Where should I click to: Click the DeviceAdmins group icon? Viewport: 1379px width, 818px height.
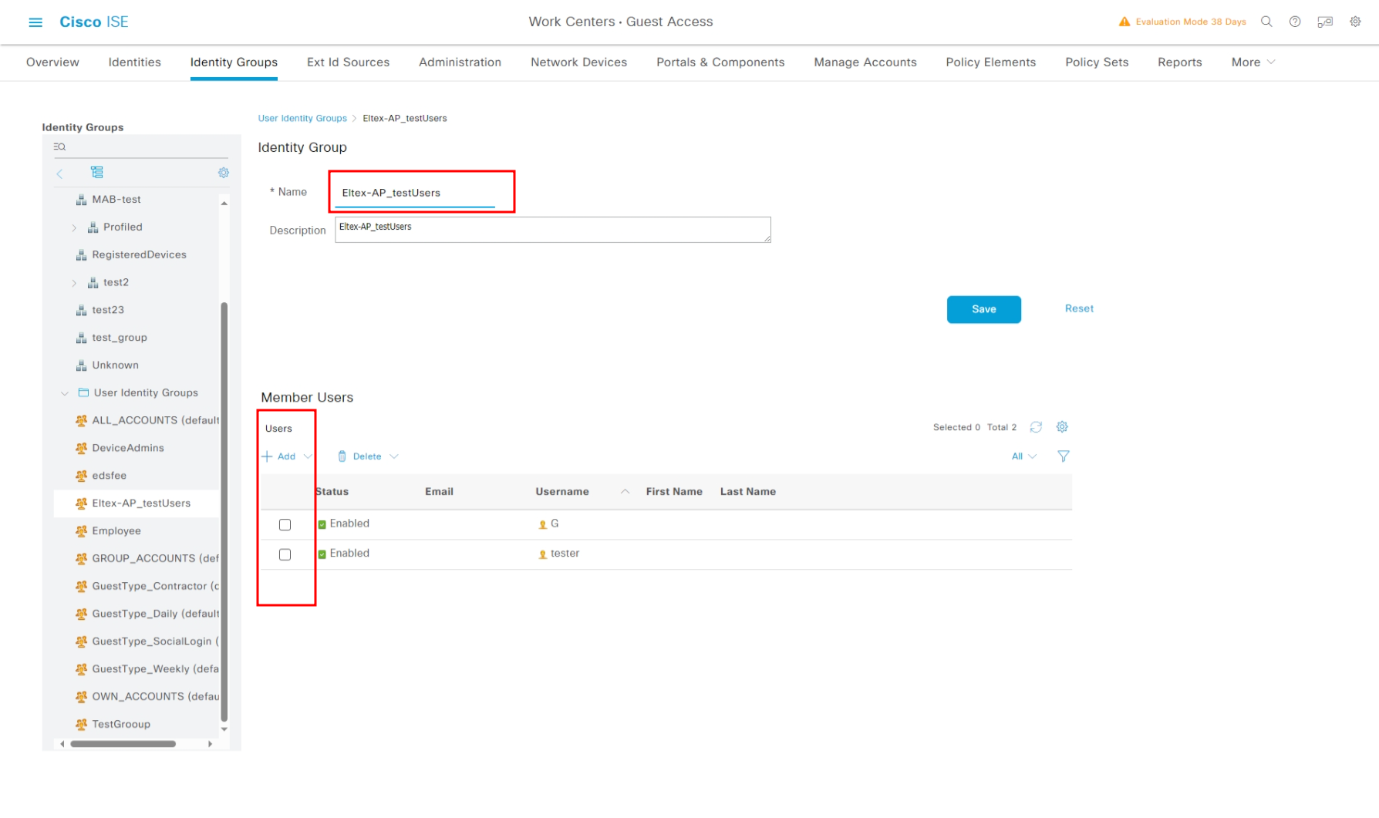[x=82, y=448]
